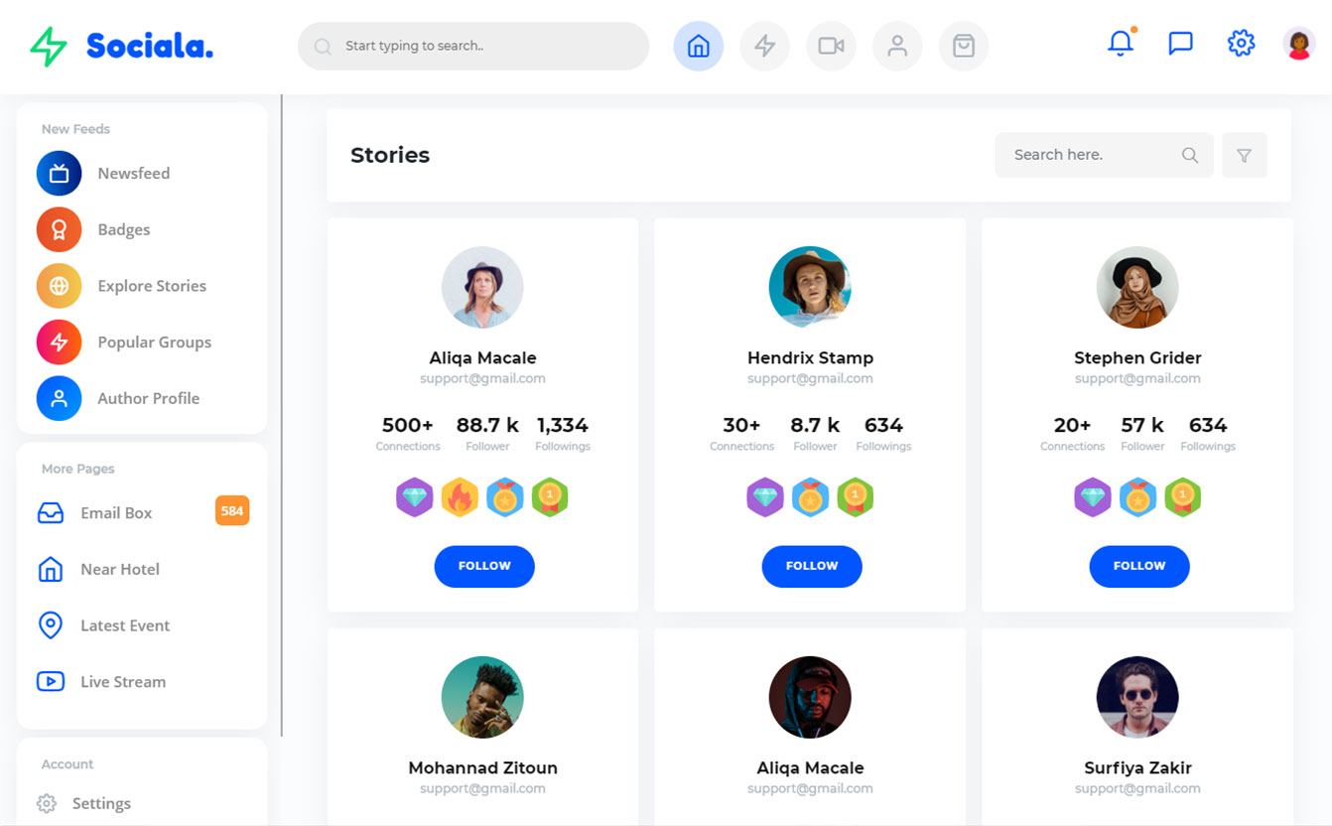Click the Sociala logo
The image size is (1332, 826).
click(x=121, y=46)
